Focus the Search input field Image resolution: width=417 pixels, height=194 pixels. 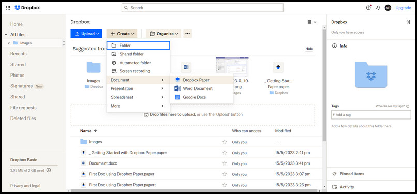(202, 8)
